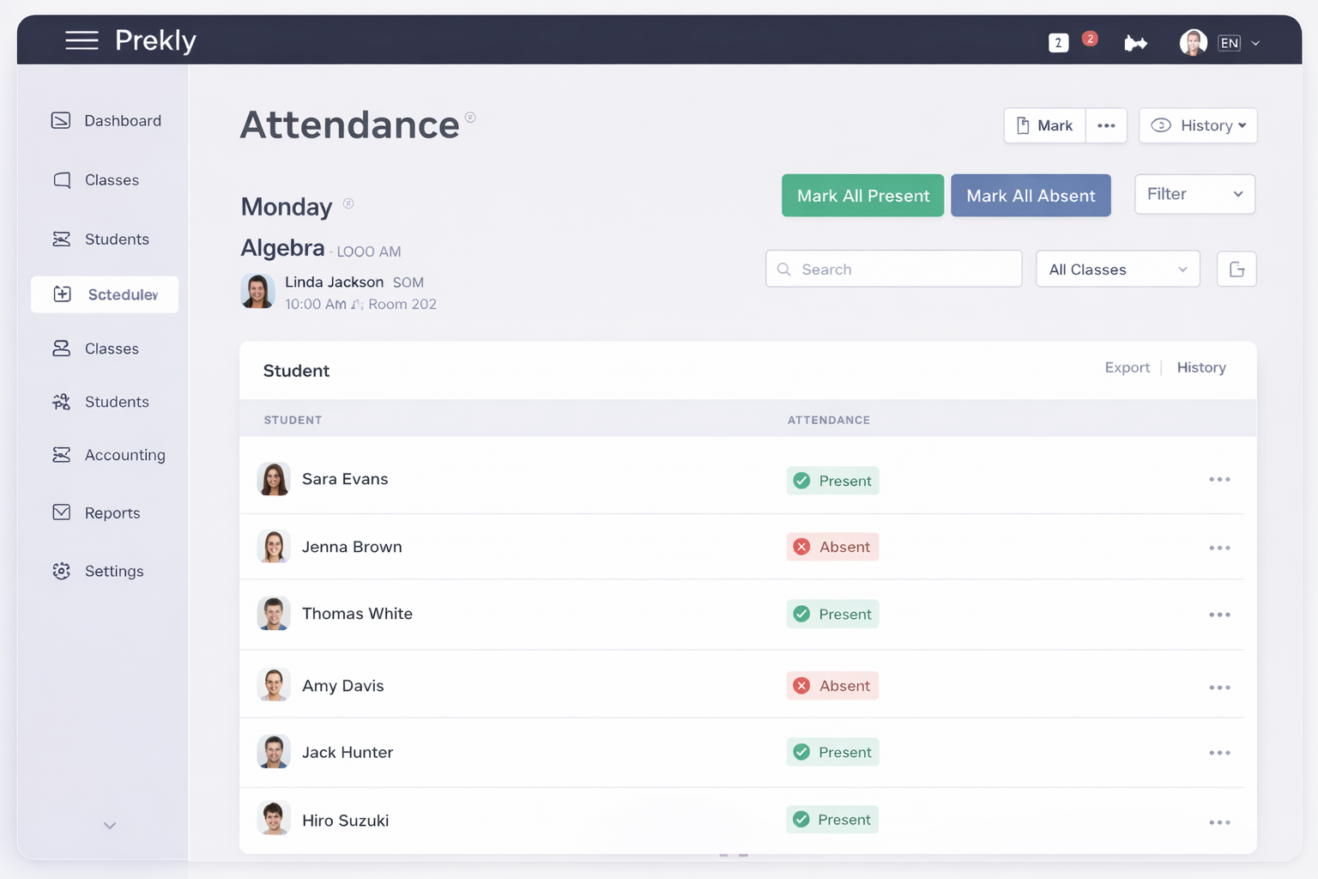Screen dimensions: 1318x879
Task: Expand the All Classes dropdown
Action: (1117, 269)
